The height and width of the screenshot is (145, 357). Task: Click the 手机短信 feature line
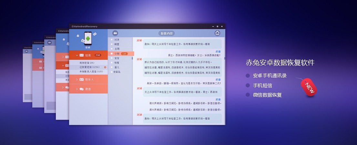[262, 86]
